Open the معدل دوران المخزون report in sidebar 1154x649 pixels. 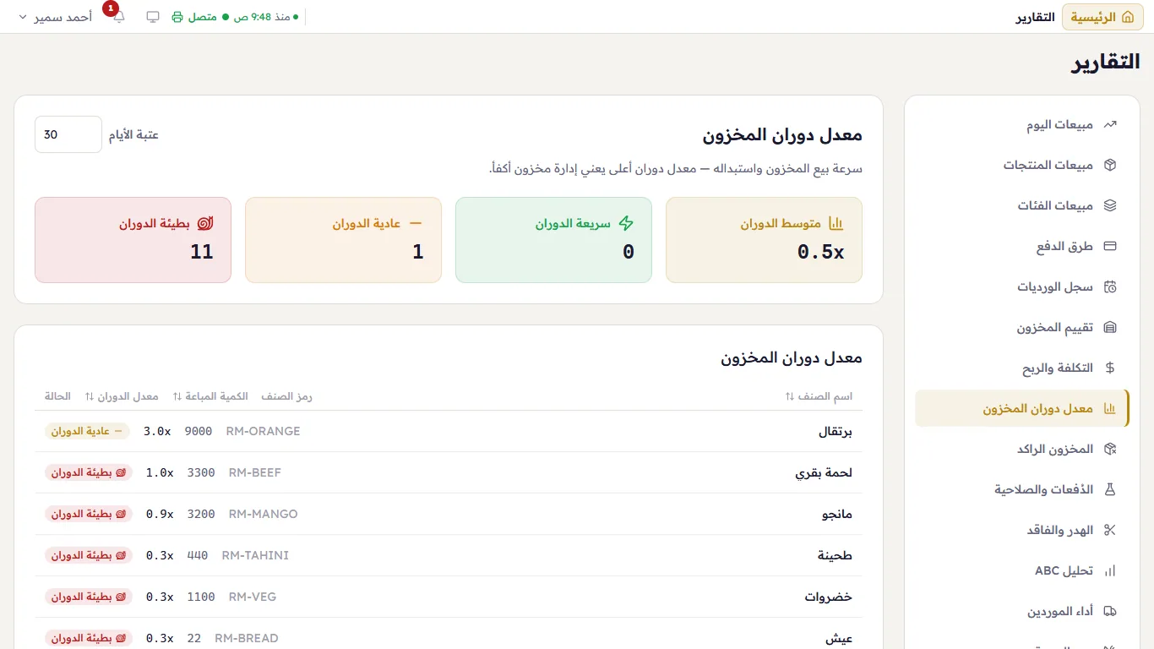tap(1021, 409)
